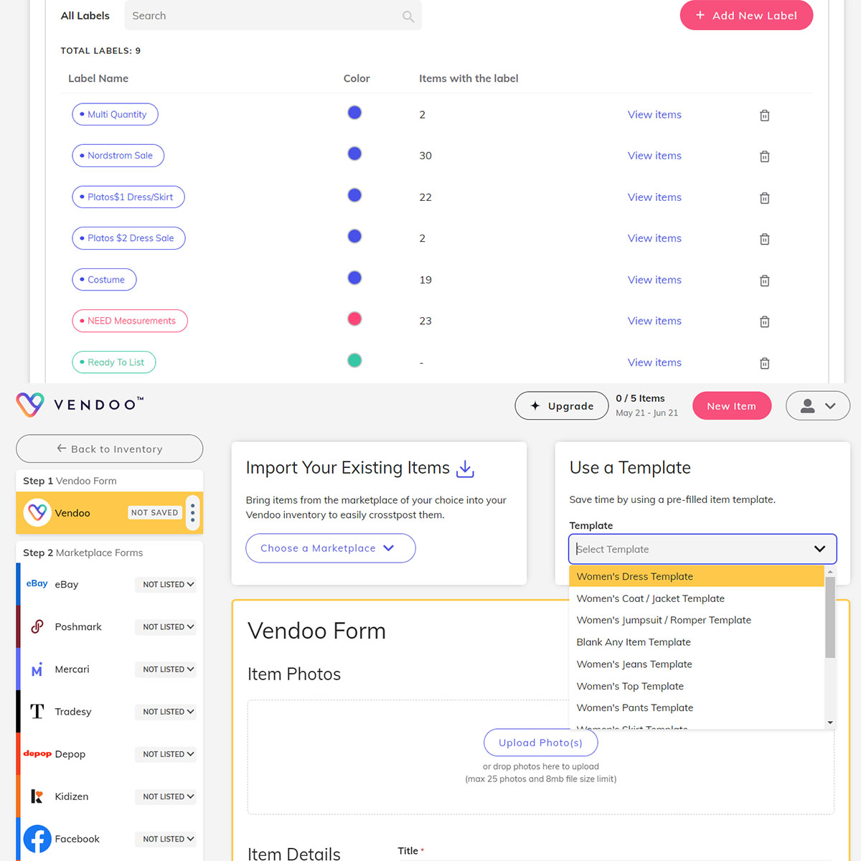This screenshot has height=861, width=861.
Task: Click the Poshmark marketplace logo
Action: 37,626
